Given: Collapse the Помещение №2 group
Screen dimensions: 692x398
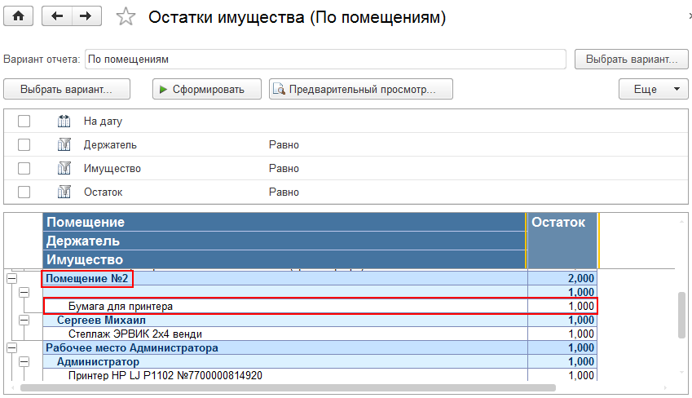Looking at the screenshot, I should 12,278.
